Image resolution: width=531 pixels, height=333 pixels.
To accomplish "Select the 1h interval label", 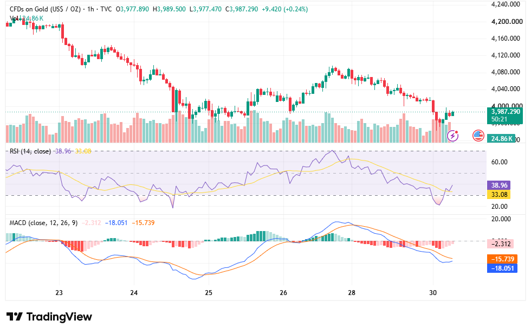I will tap(90, 9).
